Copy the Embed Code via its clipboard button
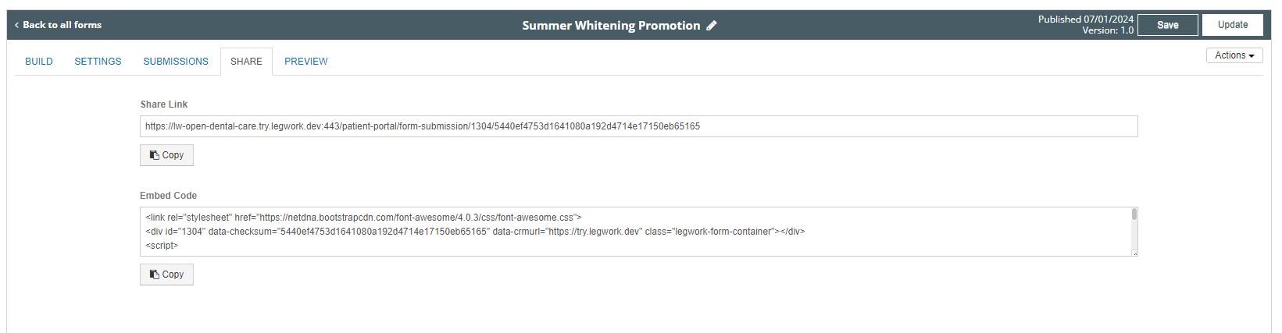Screen dimensions: 1282x333 pyautogui.click(x=166, y=275)
